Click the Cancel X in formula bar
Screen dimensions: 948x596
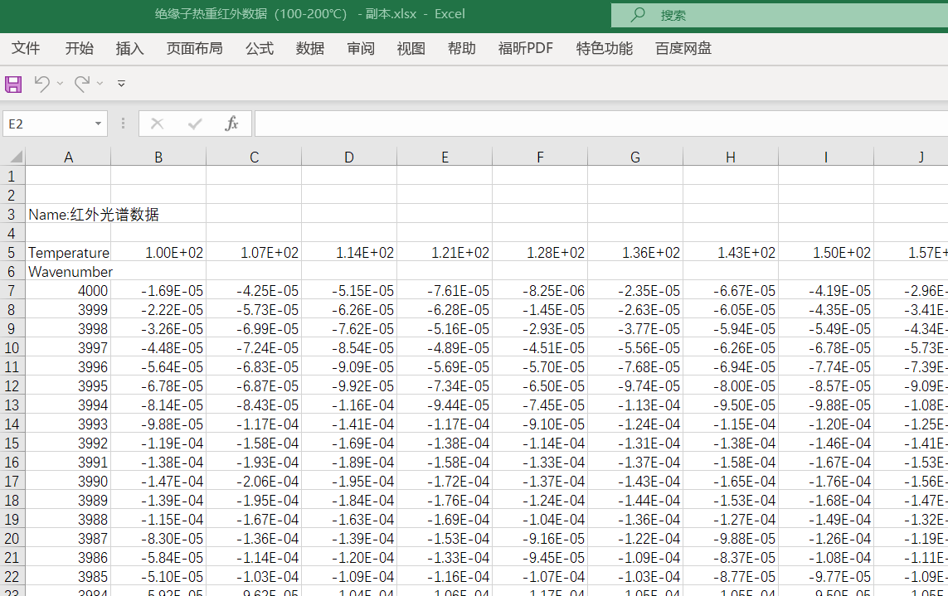[x=157, y=124]
